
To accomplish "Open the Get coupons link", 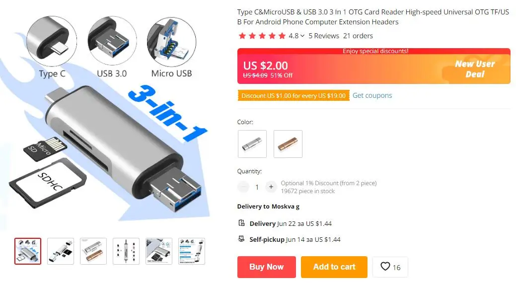I will tap(372, 95).
